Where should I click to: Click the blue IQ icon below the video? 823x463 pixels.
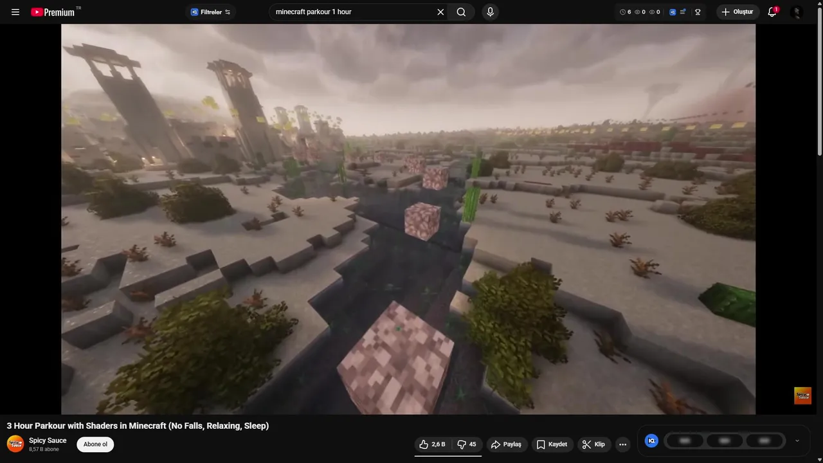(651, 440)
